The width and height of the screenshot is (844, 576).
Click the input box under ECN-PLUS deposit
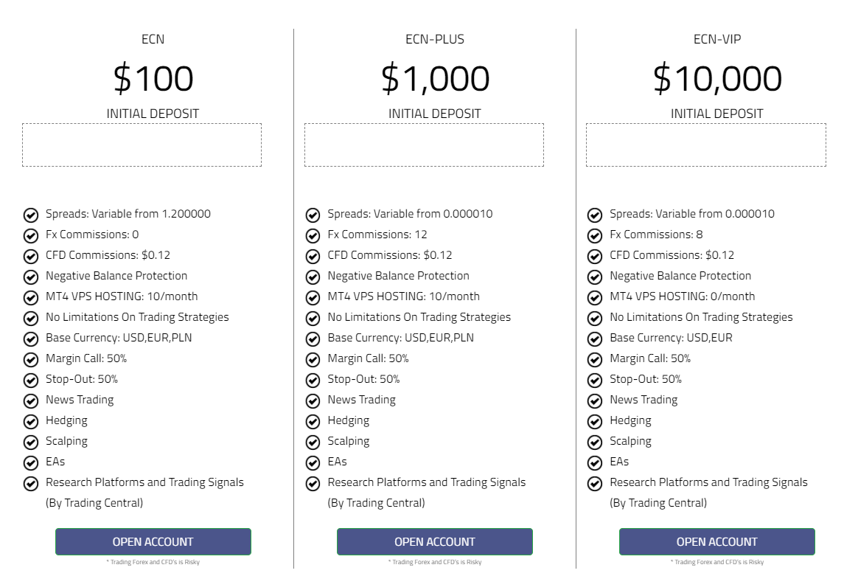click(424, 145)
